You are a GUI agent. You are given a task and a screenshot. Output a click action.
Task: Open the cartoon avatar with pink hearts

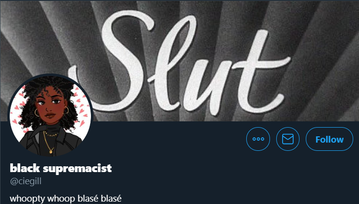50,116
